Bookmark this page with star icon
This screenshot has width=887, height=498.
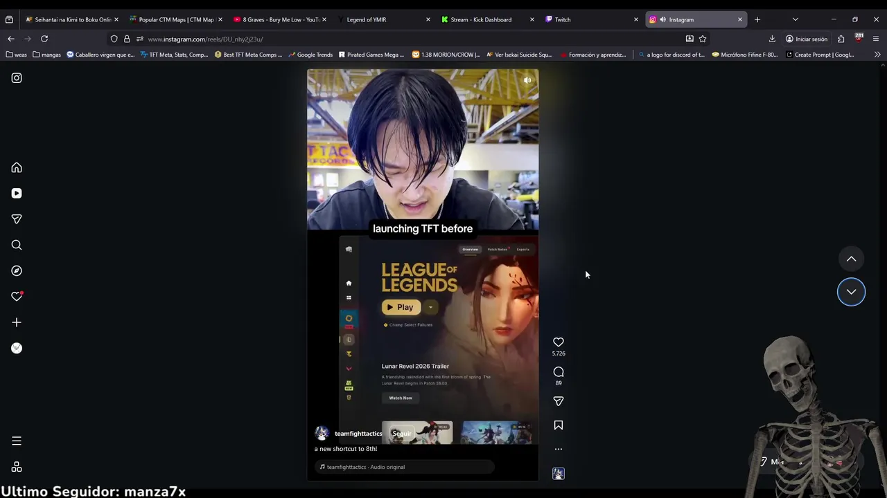click(703, 39)
